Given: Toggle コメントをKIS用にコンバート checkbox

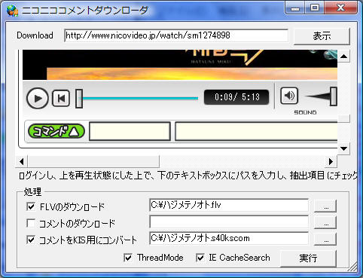Looking at the screenshot, I should (31, 240).
